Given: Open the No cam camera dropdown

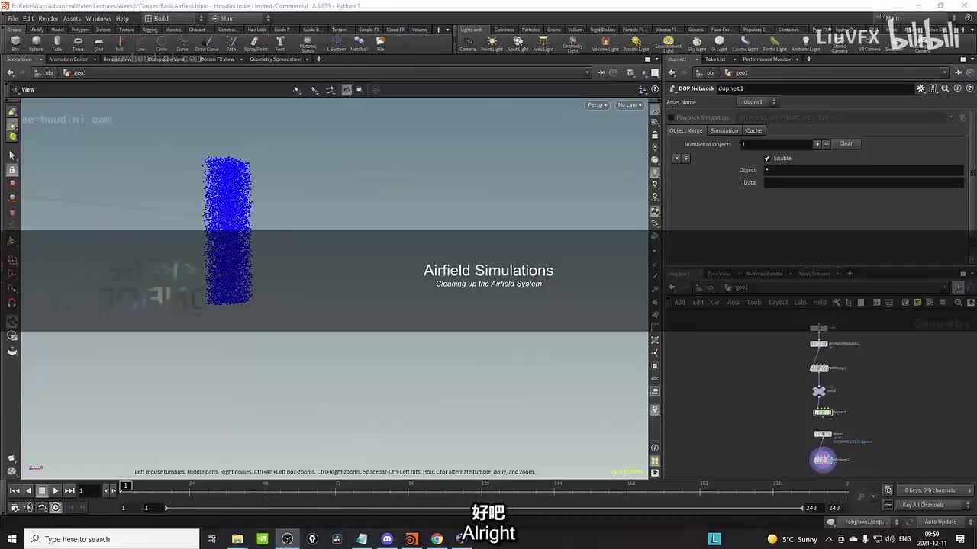Looking at the screenshot, I should click(630, 104).
